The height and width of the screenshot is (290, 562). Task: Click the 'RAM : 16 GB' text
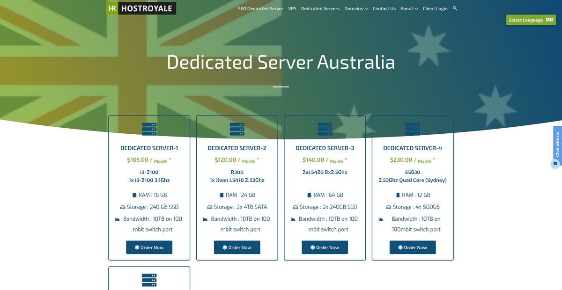click(153, 195)
